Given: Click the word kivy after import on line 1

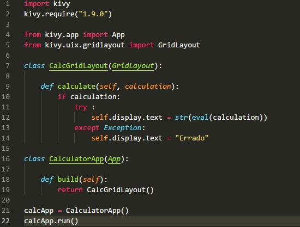Looking at the screenshot, I should [x=62, y=4].
